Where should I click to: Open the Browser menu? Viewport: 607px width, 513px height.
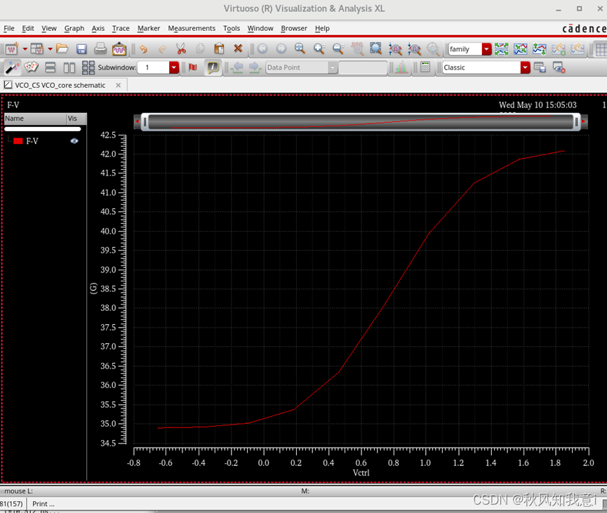[294, 28]
